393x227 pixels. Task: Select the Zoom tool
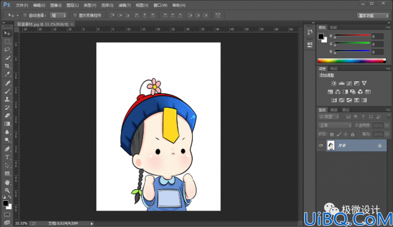coord(7,190)
